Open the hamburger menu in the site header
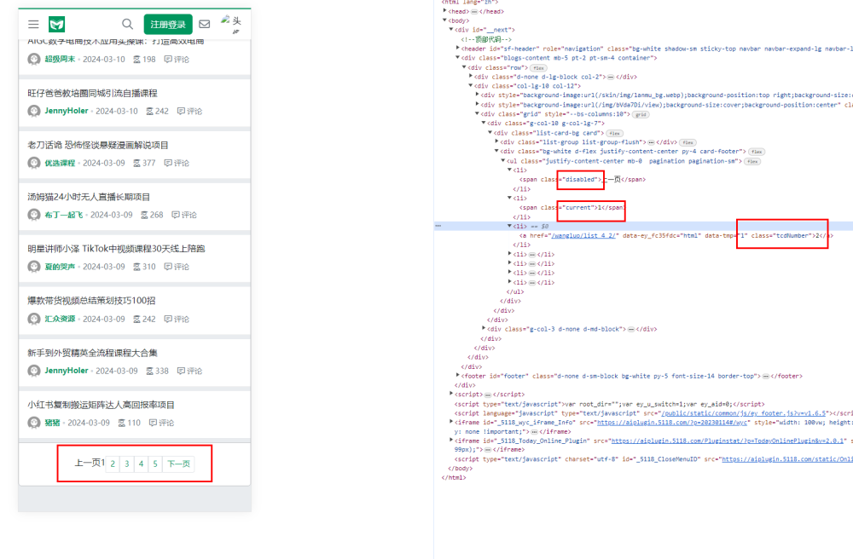The image size is (853, 559). pyautogui.click(x=33, y=25)
